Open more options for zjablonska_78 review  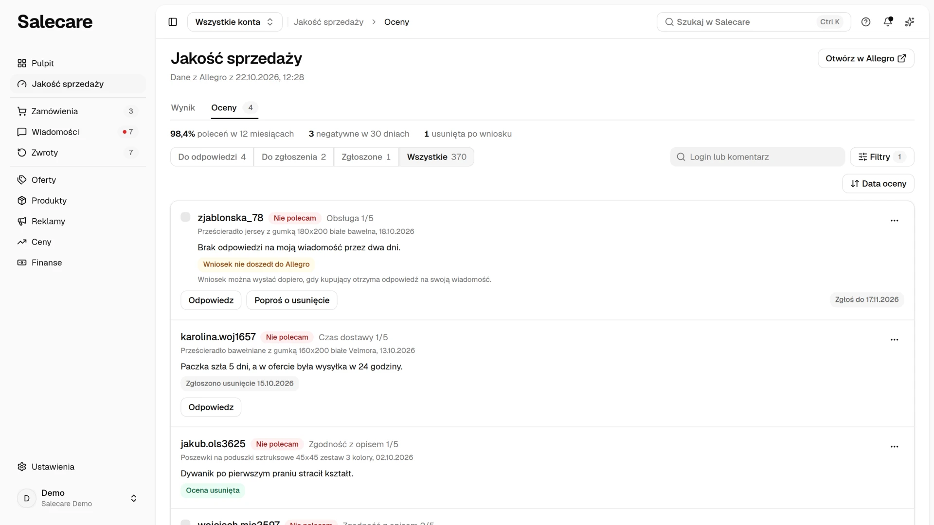(x=894, y=221)
